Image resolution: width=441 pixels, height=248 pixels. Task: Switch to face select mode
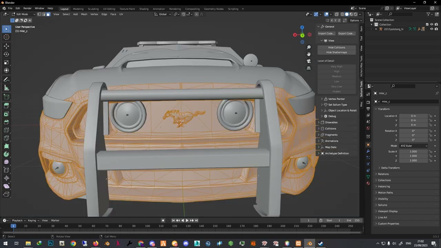click(x=48, y=14)
